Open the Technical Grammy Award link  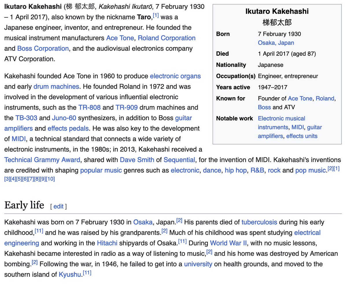pos(42,160)
